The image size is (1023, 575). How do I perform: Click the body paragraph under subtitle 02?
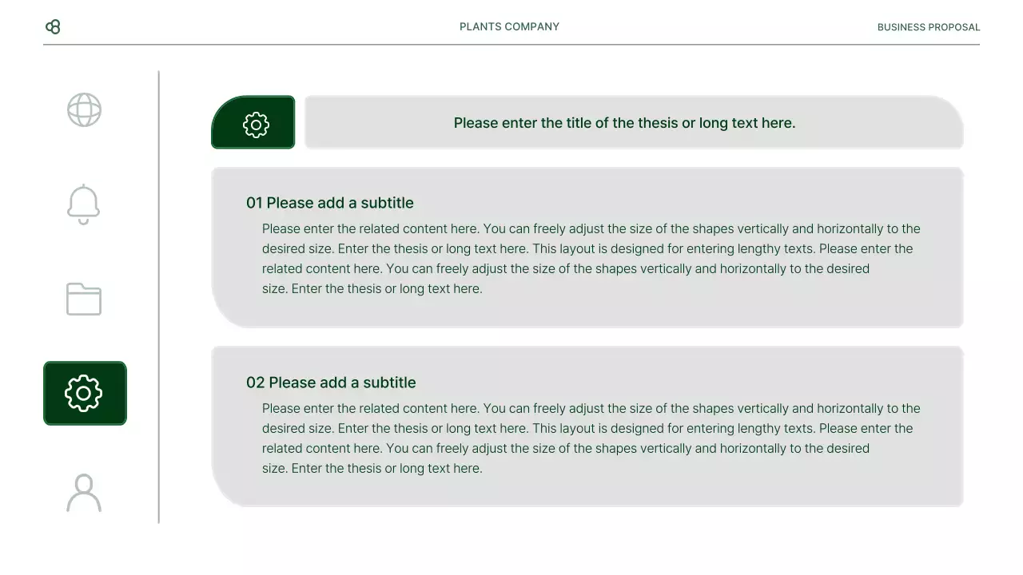click(x=591, y=438)
